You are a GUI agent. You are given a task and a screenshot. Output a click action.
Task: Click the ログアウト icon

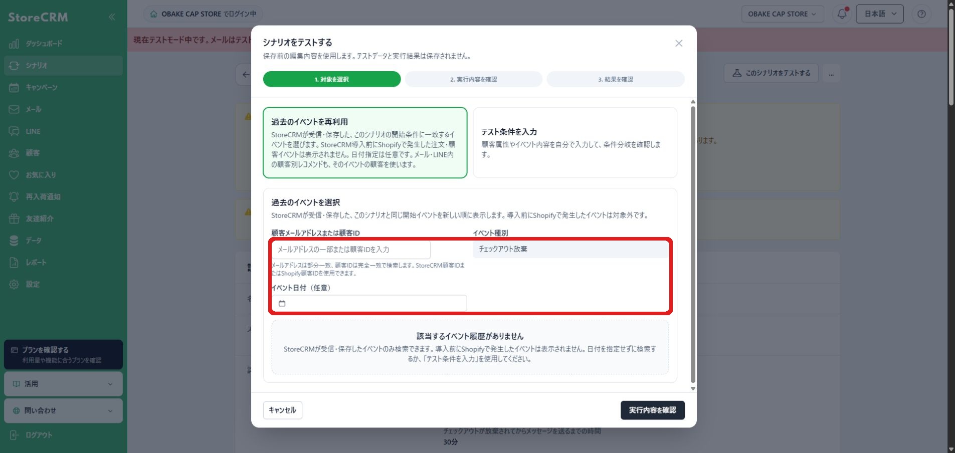pyautogui.click(x=14, y=435)
